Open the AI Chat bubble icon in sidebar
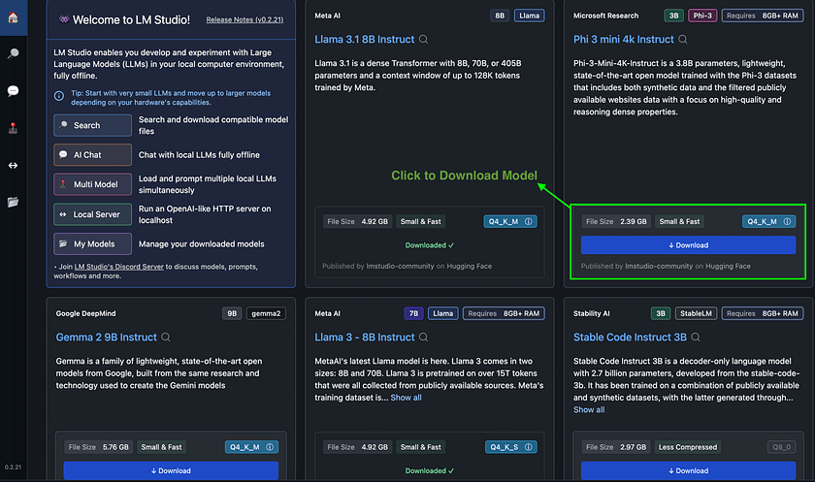The height and width of the screenshot is (482, 815). tap(13, 91)
